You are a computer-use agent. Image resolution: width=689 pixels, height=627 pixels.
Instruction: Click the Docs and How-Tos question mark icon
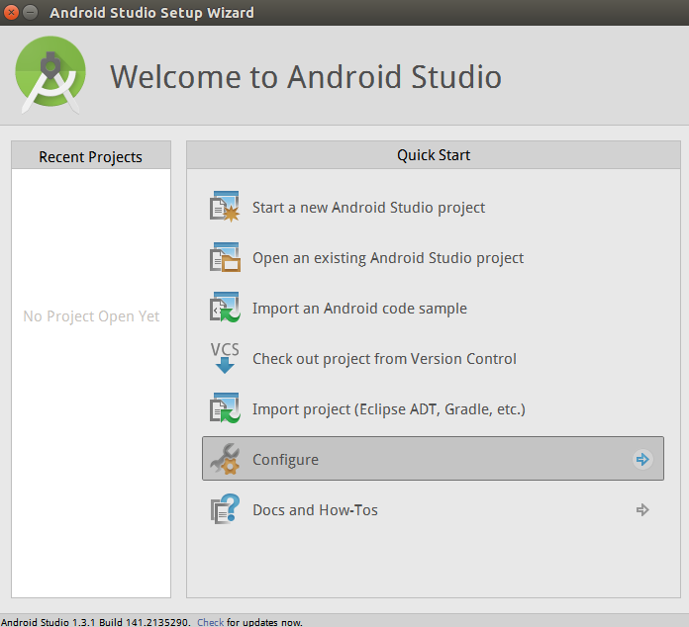coord(225,510)
